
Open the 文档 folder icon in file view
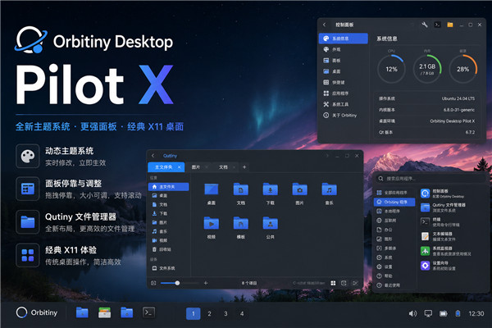[x=240, y=189]
